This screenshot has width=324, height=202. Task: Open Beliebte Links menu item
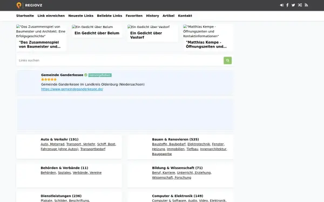(110, 16)
